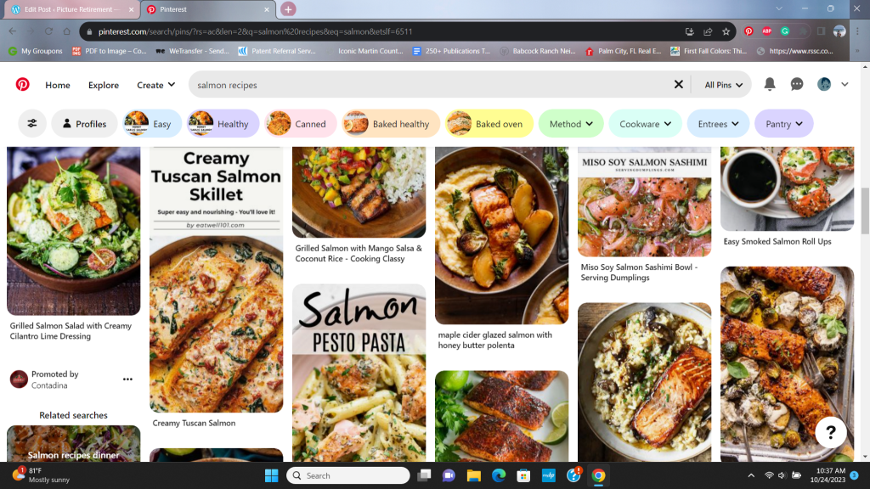Open the messages chat bubble icon
Viewport: 870px width, 489px height.
(x=797, y=85)
